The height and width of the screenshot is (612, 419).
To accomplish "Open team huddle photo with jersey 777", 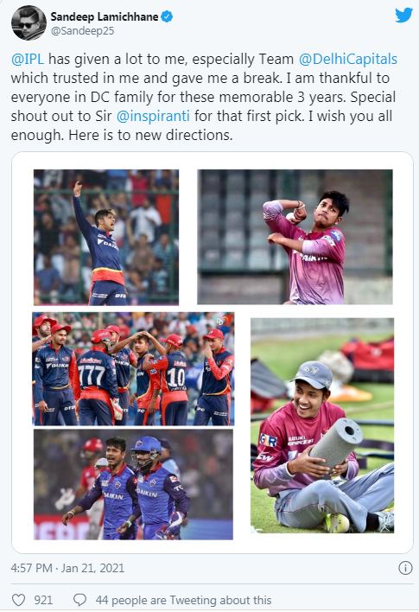I will click(x=133, y=369).
